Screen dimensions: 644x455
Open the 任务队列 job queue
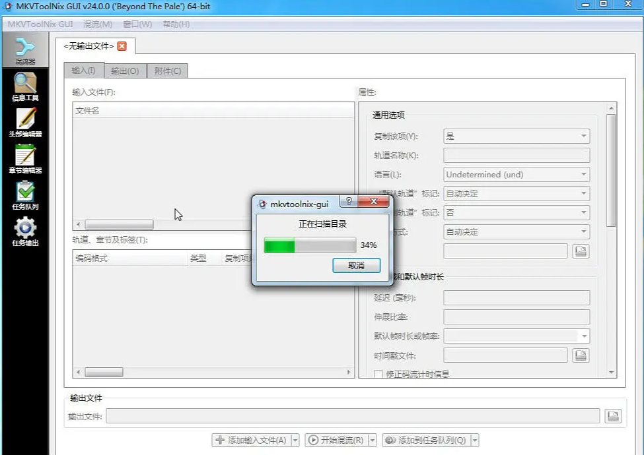click(x=25, y=195)
